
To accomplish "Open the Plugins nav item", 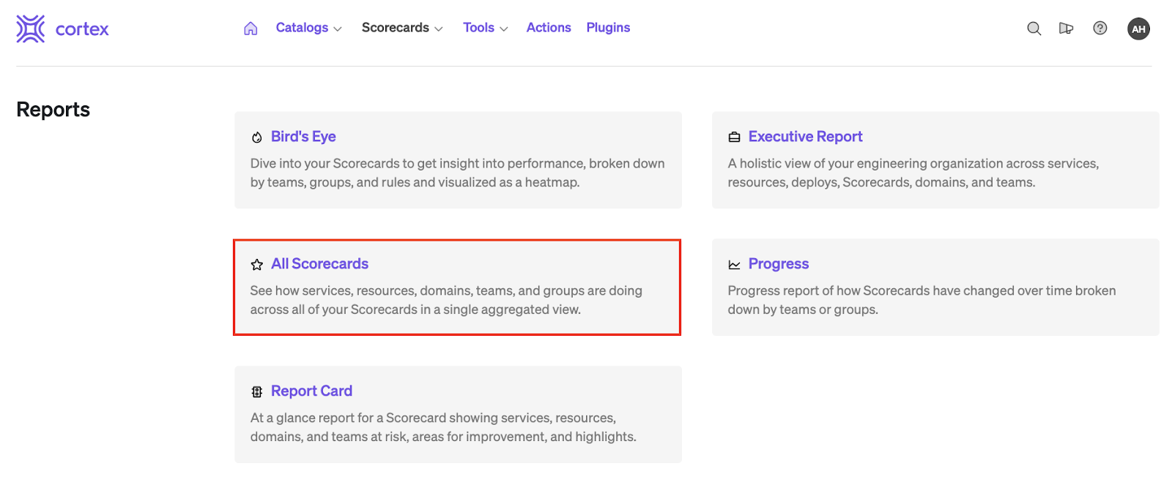I will click(x=608, y=28).
